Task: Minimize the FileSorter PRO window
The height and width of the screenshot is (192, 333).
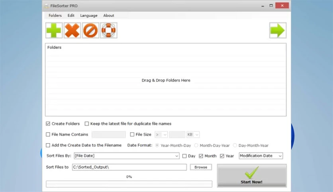Action: [263, 6]
